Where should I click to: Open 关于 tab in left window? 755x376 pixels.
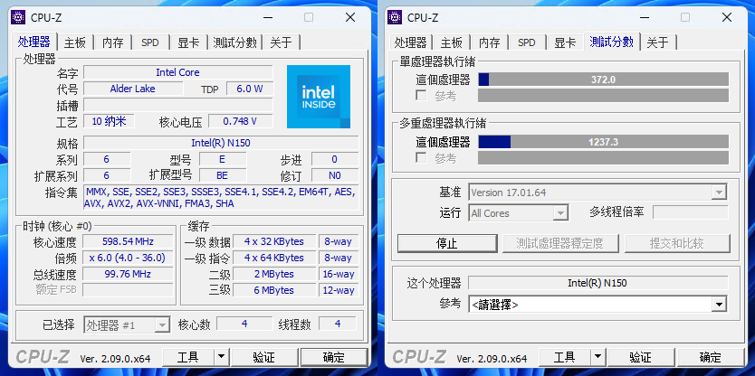pyautogui.click(x=281, y=42)
